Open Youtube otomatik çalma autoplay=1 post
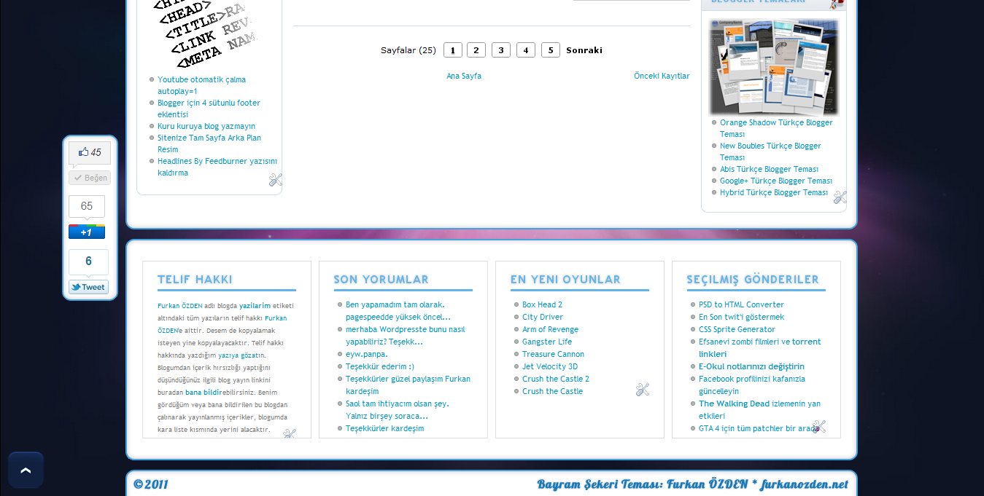This screenshot has height=496, width=984. click(x=201, y=85)
